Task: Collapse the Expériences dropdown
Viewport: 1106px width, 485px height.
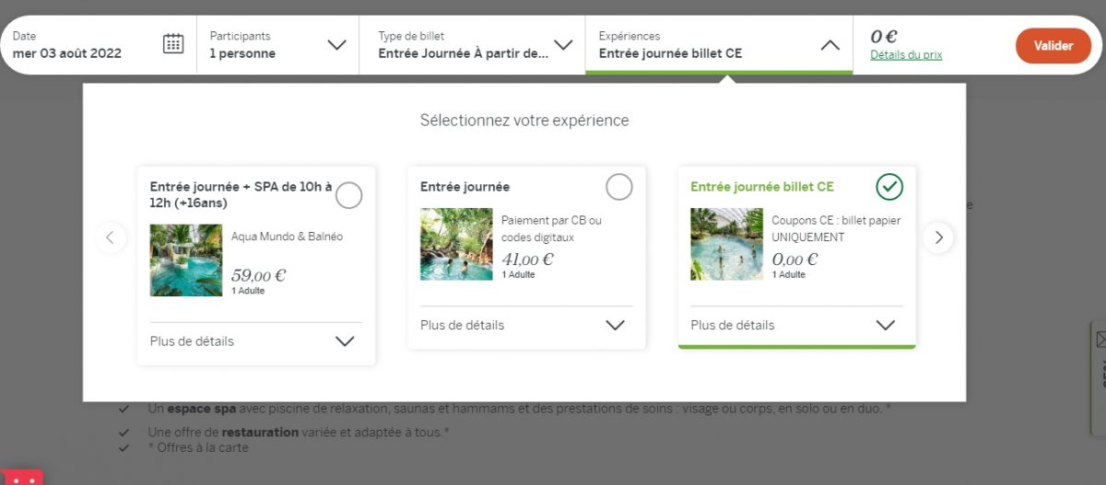Action: pos(829,44)
